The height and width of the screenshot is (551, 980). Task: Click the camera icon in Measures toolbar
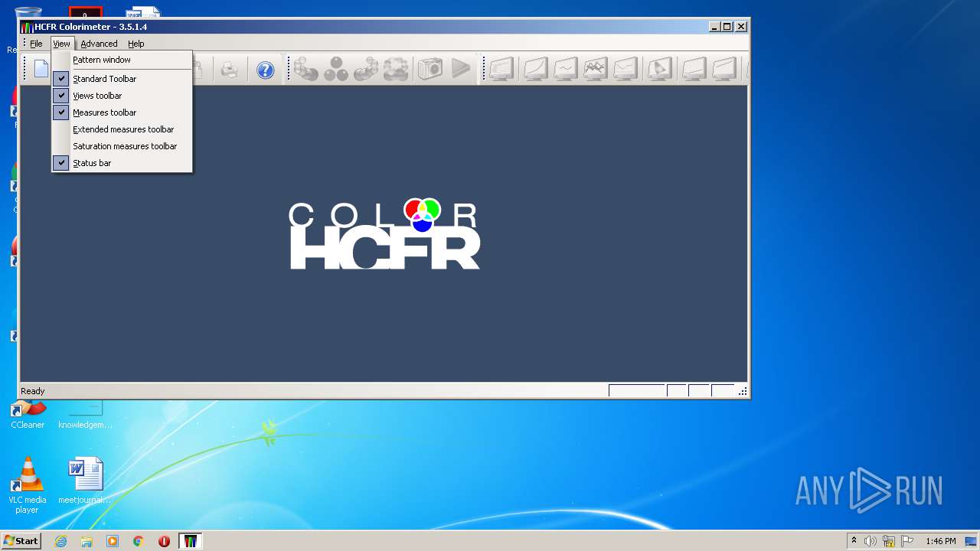pos(430,69)
